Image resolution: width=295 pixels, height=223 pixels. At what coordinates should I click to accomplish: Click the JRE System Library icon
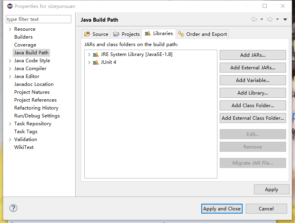[x=96, y=55]
